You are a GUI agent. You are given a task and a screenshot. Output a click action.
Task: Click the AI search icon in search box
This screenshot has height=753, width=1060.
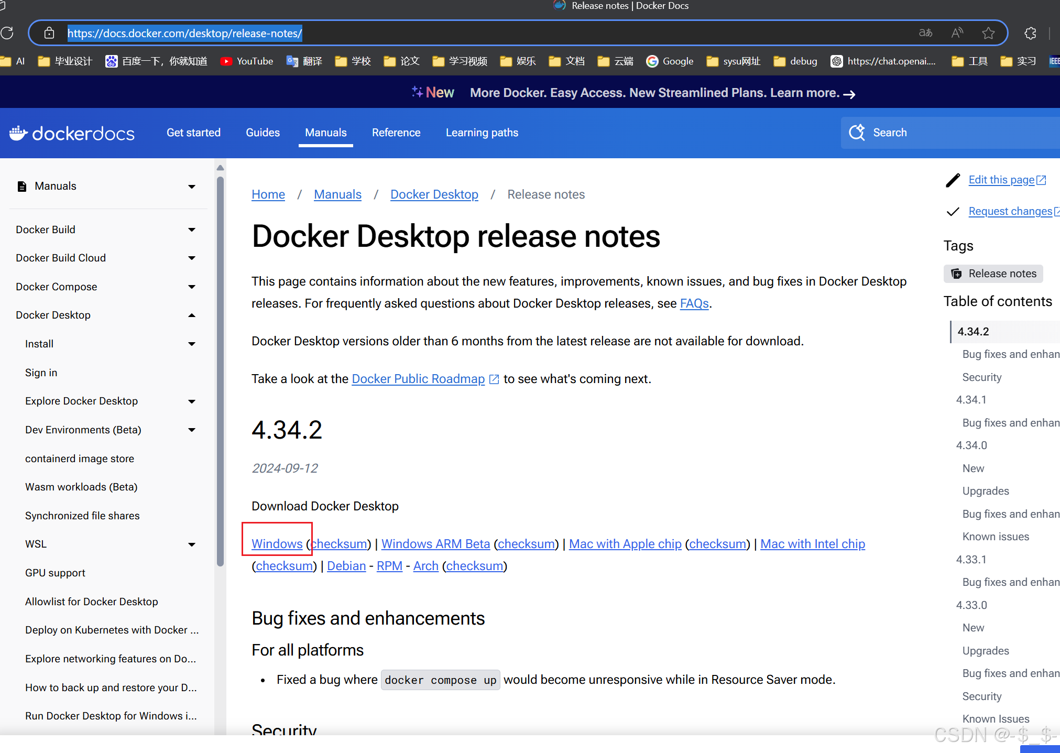(857, 133)
